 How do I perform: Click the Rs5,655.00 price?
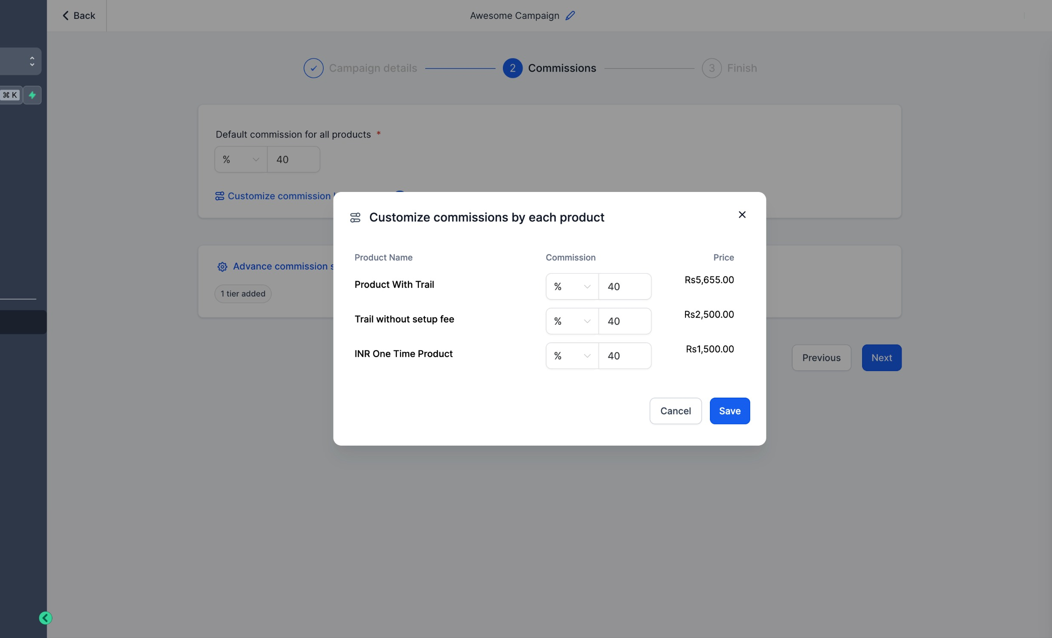click(709, 280)
